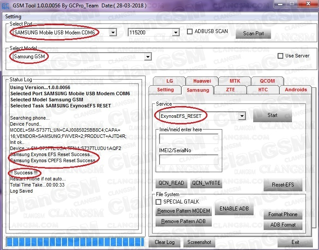Click the QCN_READ button
Screen dimensions: 319x250
(171, 183)
